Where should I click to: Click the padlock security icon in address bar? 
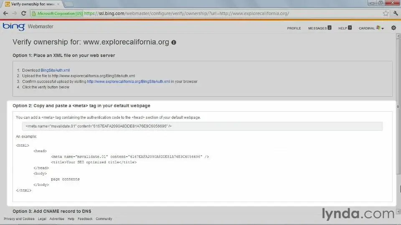pos(33,13)
